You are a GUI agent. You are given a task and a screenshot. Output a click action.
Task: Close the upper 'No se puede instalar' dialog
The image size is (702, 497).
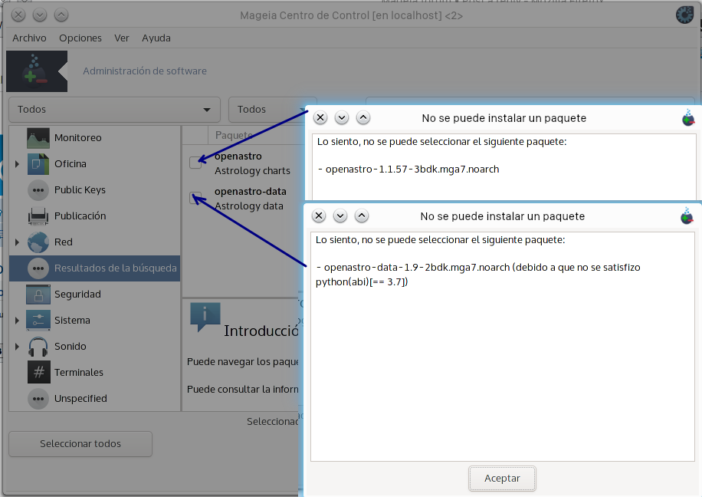tap(320, 118)
